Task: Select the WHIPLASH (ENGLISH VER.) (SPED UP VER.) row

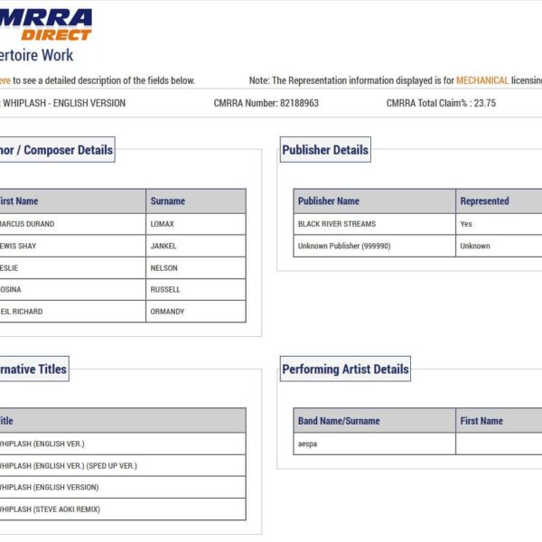Action: click(x=123, y=465)
